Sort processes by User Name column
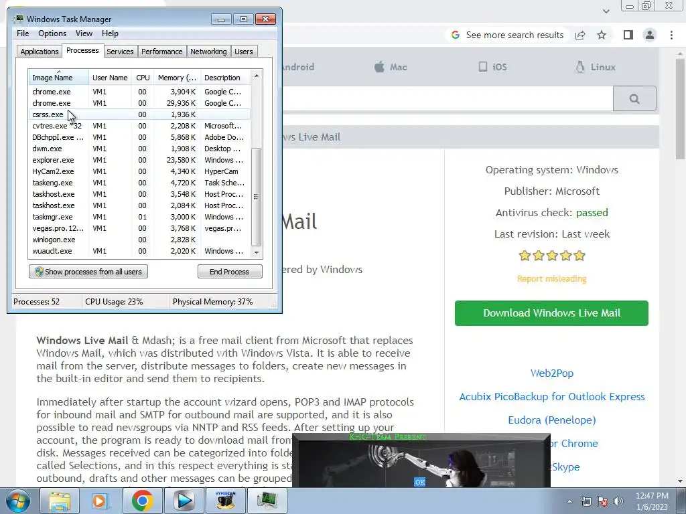The width and height of the screenshot is (686, 514). point(110,78)
